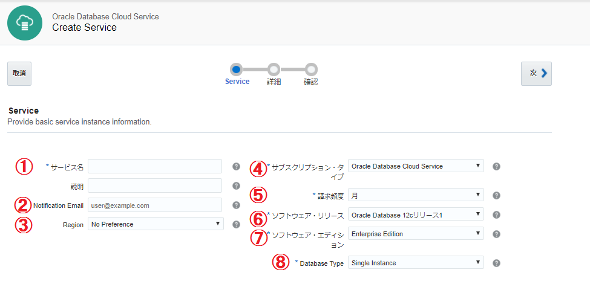
Task: Click help icon beside 請求頻度 dropdown
Action: tap(496, 195)
